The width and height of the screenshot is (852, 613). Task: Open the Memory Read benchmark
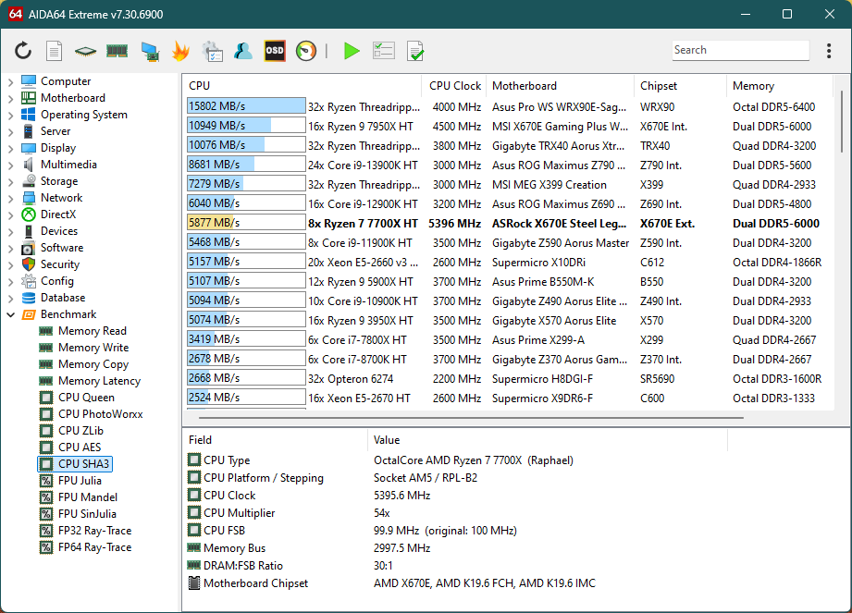click(x=93, y=331)
